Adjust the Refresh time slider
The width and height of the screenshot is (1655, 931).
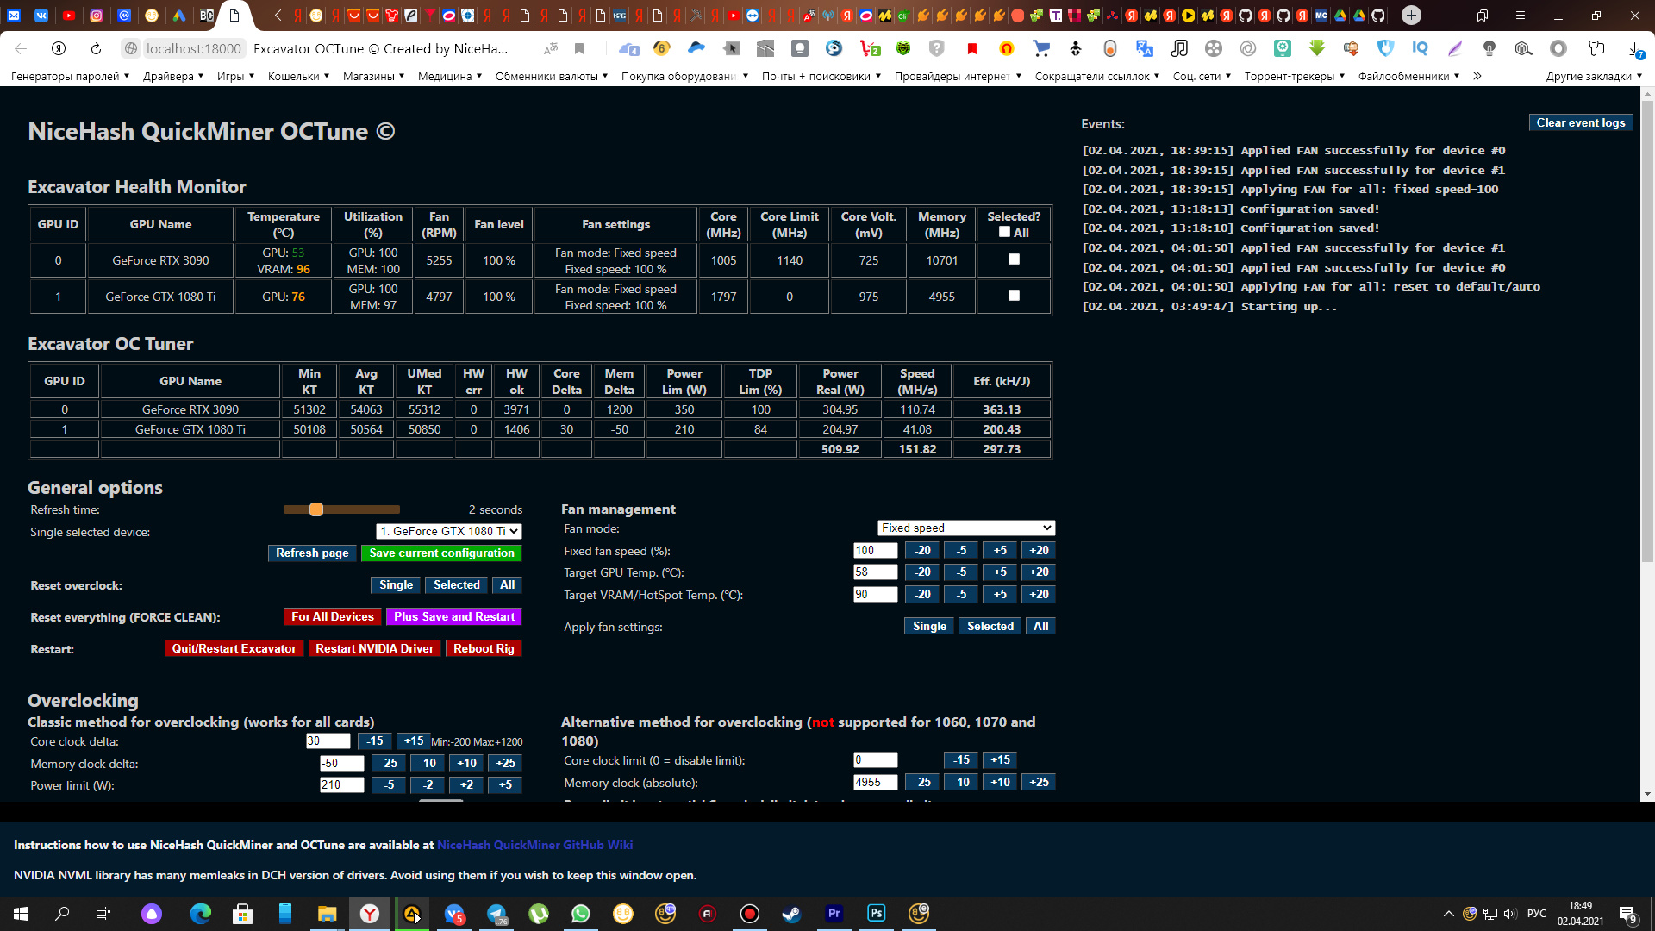316,509
